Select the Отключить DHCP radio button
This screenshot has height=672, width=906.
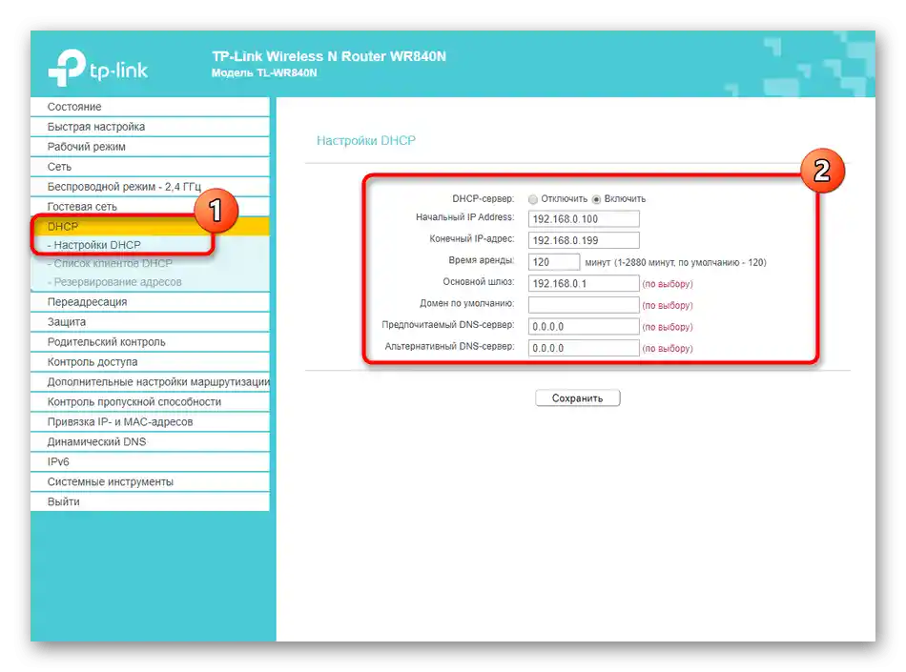533,199
